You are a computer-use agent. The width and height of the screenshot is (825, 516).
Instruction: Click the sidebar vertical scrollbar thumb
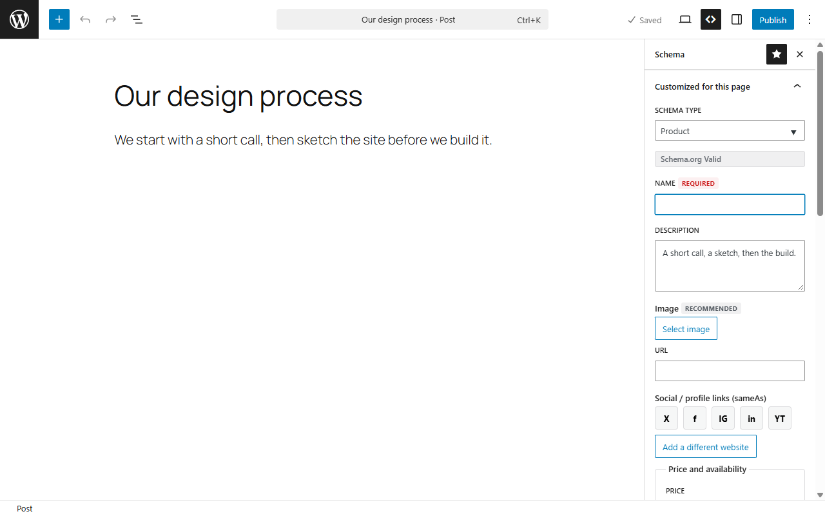pyautogui.click(x=820, y=132)
